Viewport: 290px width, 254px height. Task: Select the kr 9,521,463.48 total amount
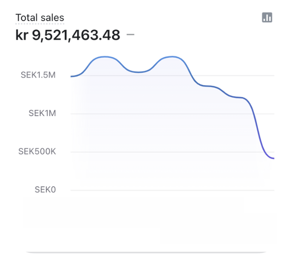click(68, 35)
